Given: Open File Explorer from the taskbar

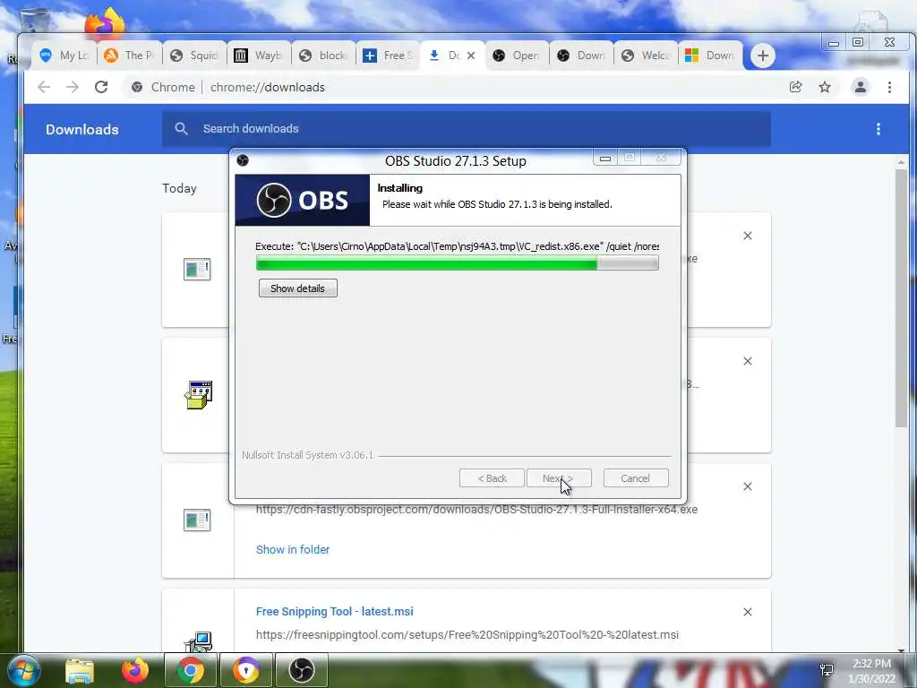Looking at the screenshot, I should coord(80,670).
